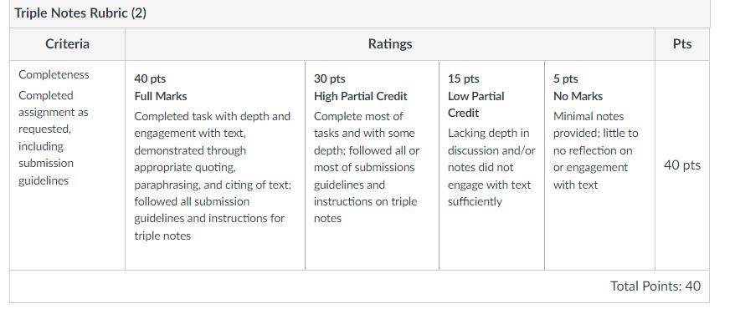Image resolution: width=735 pixels, height=319 pixels.
Task: Select the Low Partial Credit rating label
Action: point(475,104)
